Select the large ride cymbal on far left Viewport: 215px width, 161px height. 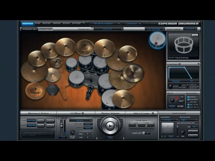click(34, 72)
